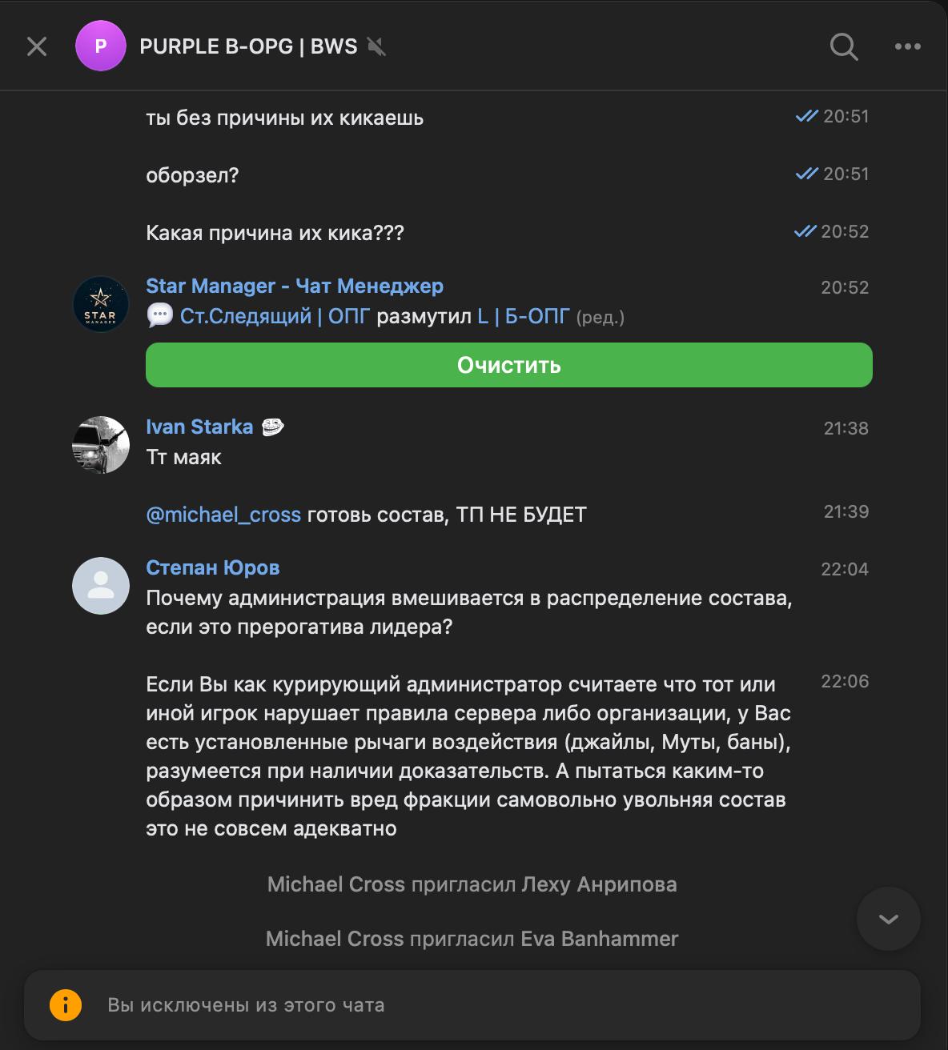Open Star Manager bot avatar
The width and height of the screenshot is (948, 1050).
coord(101,304)
